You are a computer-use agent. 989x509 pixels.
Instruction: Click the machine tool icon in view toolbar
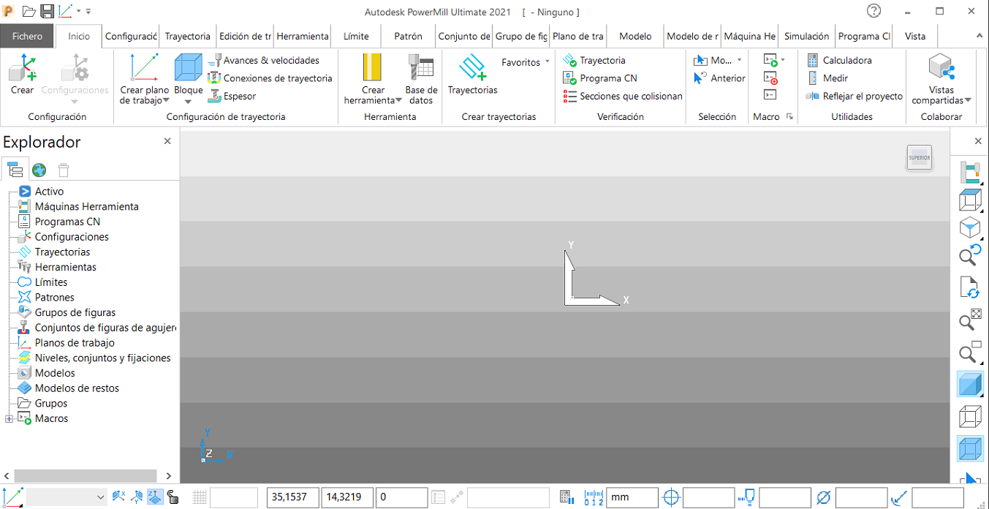pyautogui.click(x=970, y=172)
